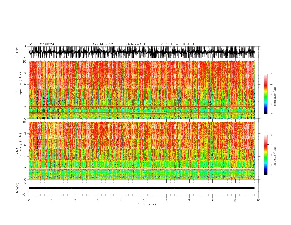
Task: Click the ch.2 spectrogram panel
Action: (141, 151)
